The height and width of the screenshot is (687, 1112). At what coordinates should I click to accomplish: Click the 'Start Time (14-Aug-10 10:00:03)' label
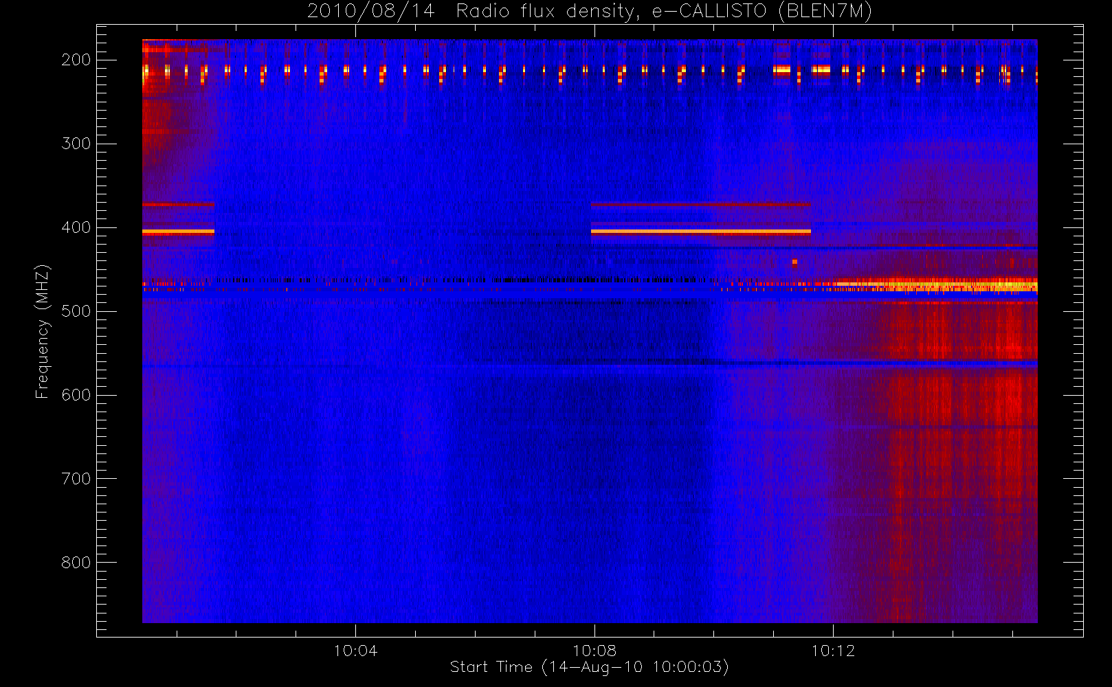(x=589, y=667)
